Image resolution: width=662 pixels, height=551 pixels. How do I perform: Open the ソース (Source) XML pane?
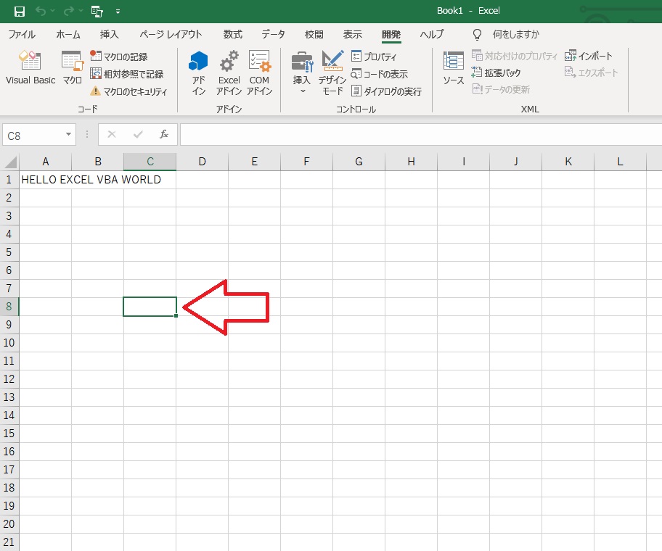[452, 69]
